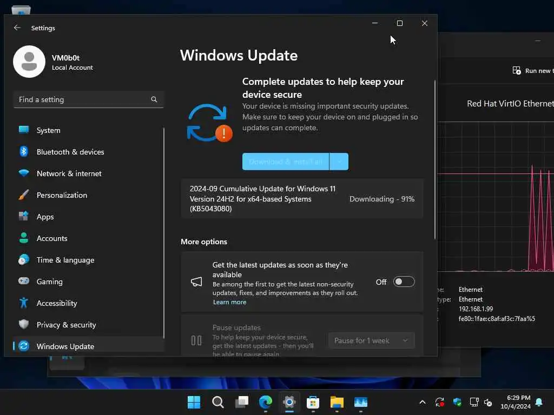Click the Bluetooth icon in sidebar
Image resolution: width=554 pixels, height=415 pixels.
pos(24,151)
